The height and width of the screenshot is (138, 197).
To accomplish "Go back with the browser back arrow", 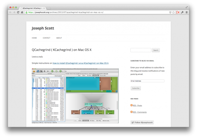I will [10, 12].
